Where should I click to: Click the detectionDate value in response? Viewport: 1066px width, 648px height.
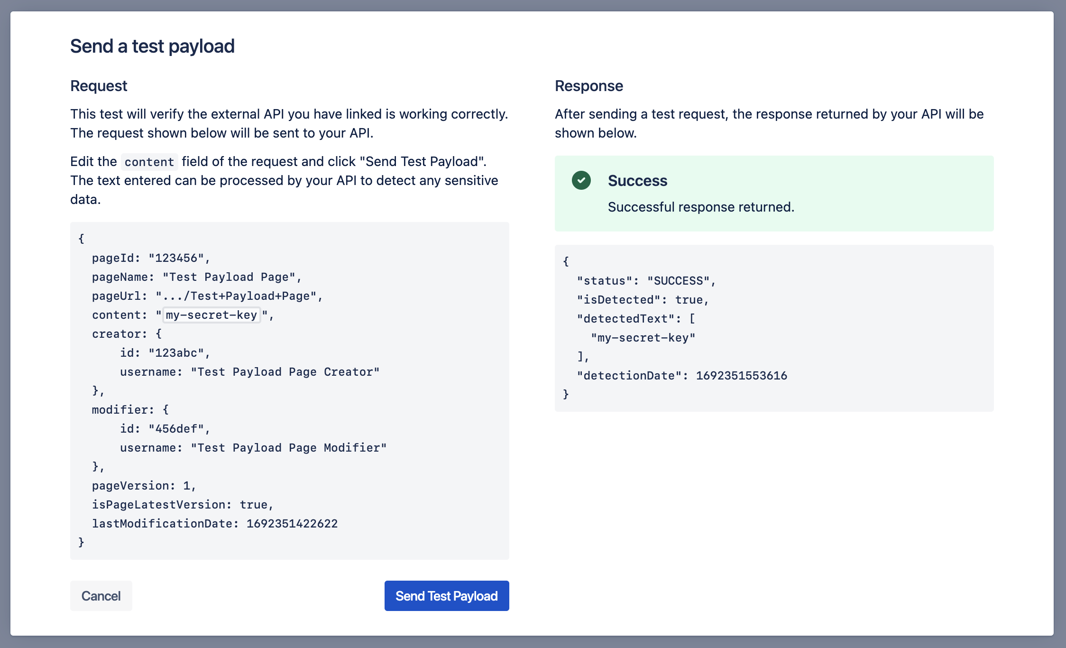click(x=741, y=376)
